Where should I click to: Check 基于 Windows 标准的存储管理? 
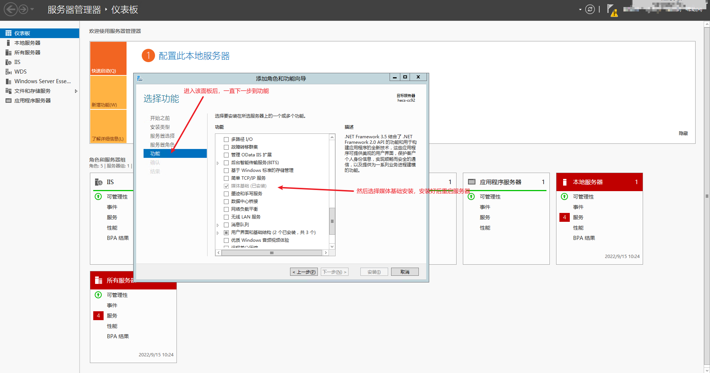pos(226,170)
